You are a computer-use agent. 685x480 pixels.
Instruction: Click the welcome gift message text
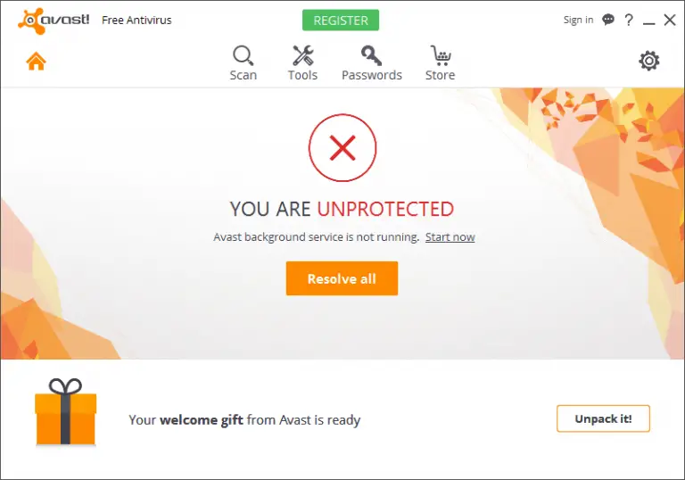tap(244, 420)
